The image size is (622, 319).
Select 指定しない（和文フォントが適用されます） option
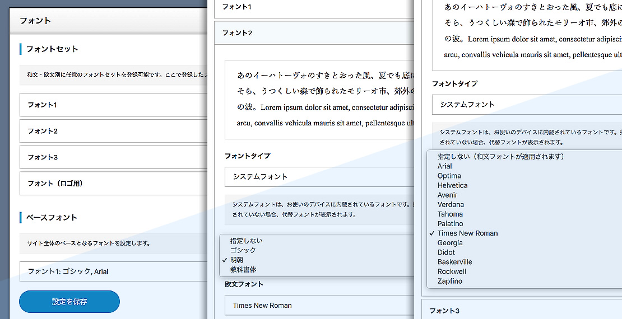500,157
